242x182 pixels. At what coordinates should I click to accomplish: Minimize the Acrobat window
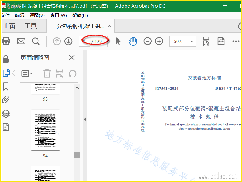(x=225, y=6)
